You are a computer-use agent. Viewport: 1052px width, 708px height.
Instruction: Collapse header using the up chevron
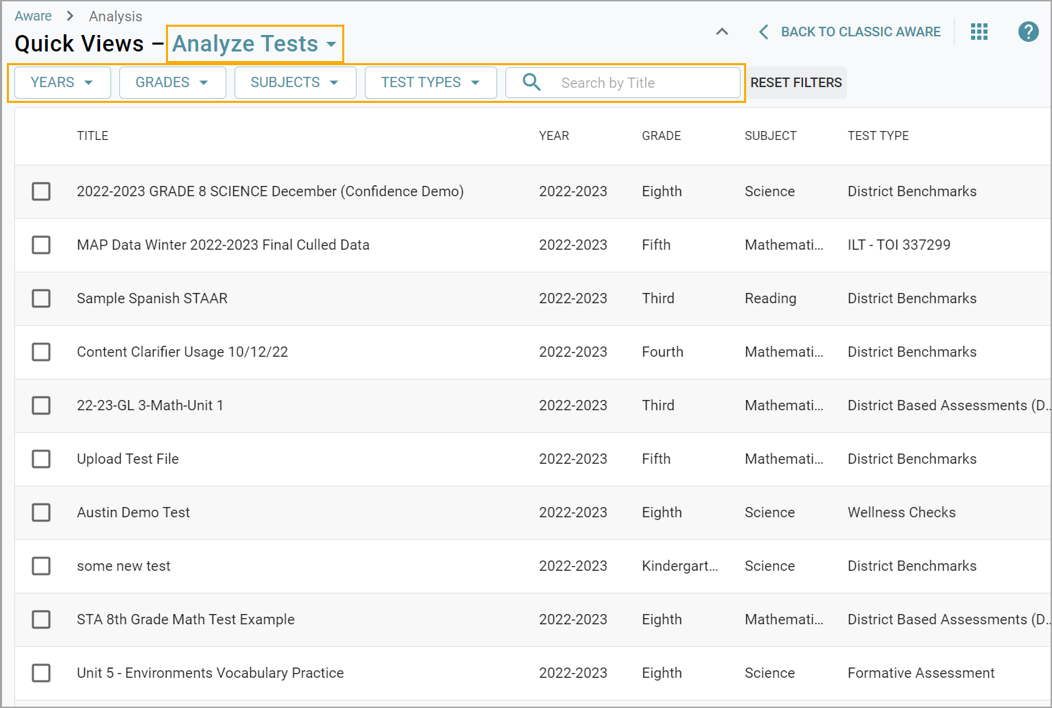pyautogui.click(x=722, y=32)
